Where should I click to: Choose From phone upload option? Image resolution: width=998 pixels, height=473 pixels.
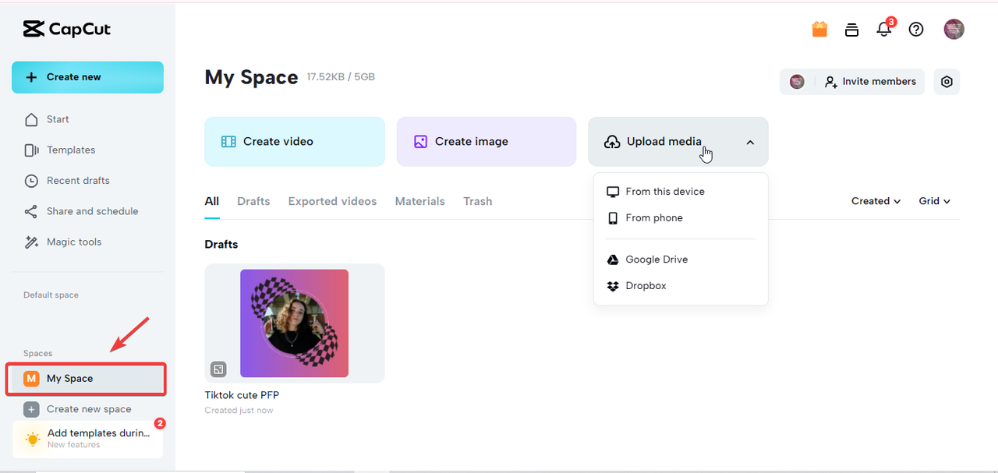point(681,218)
